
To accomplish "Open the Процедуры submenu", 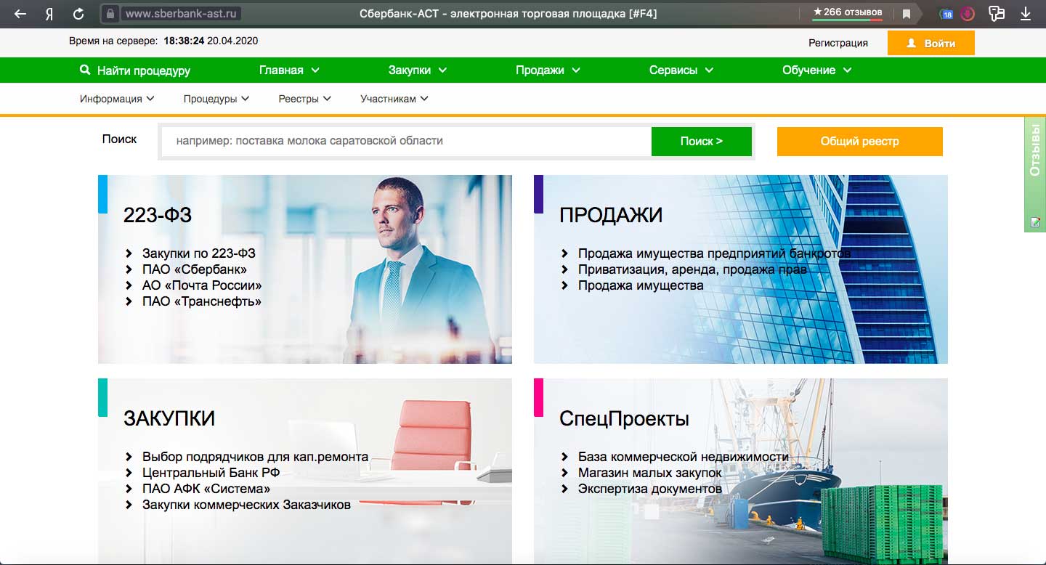I will 216,99.
